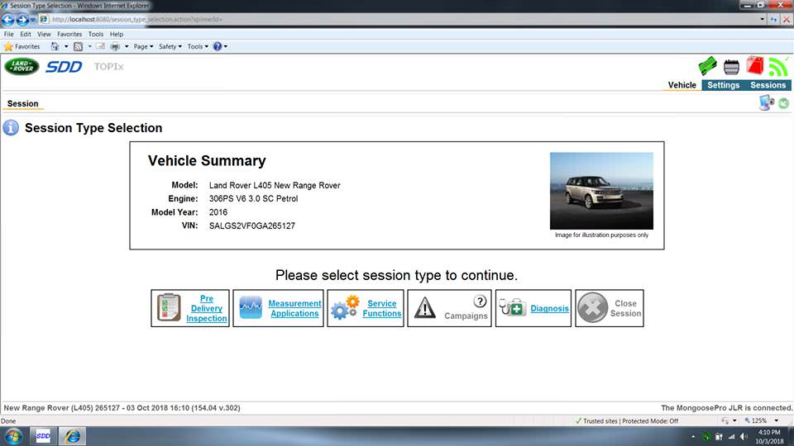
Task: Click the Internet Explorer taskbar icon
Action: tap(73, 436)
